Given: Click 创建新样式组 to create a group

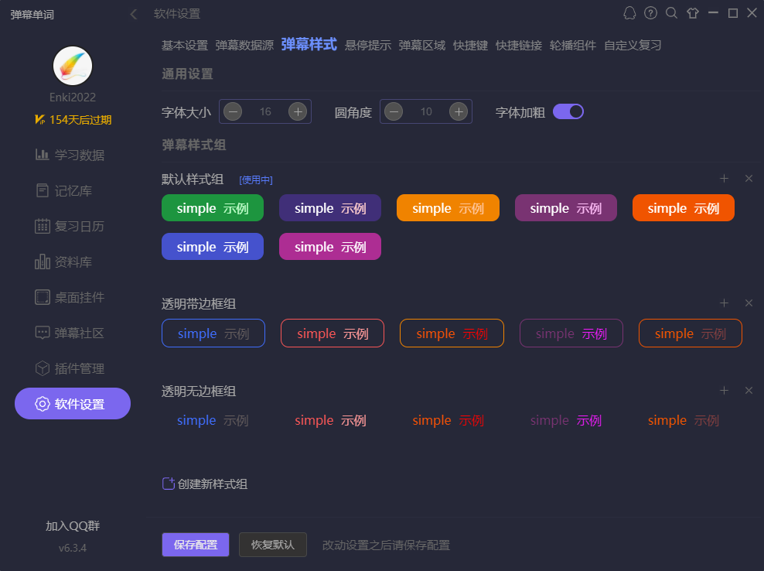Looking at the screenshot, I should click(205, 484).
